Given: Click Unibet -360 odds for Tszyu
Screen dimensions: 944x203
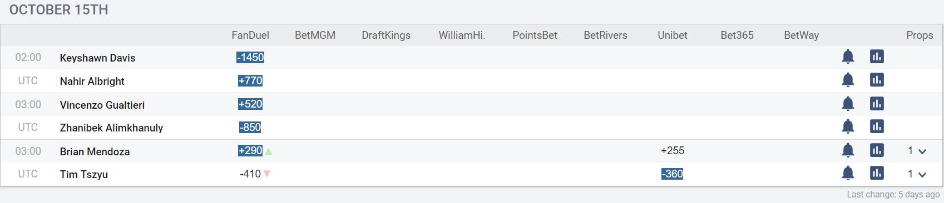Looking at the screenshot, I should click(672, 174).
